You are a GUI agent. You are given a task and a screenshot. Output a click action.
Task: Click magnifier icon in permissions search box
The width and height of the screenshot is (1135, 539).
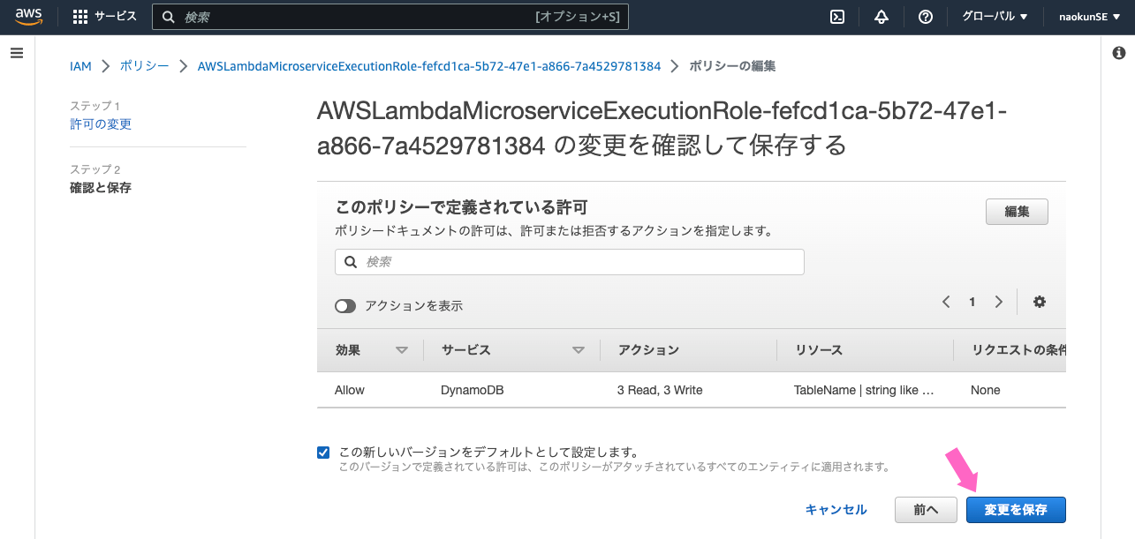point(350,262)
